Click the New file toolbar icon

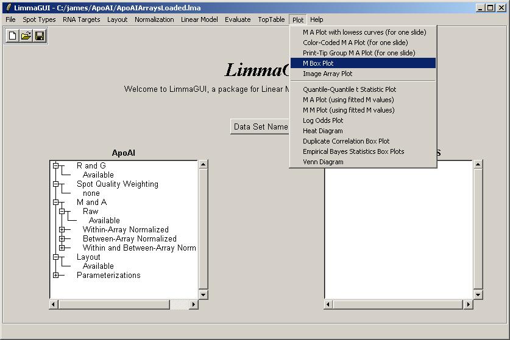pos(13,36)
